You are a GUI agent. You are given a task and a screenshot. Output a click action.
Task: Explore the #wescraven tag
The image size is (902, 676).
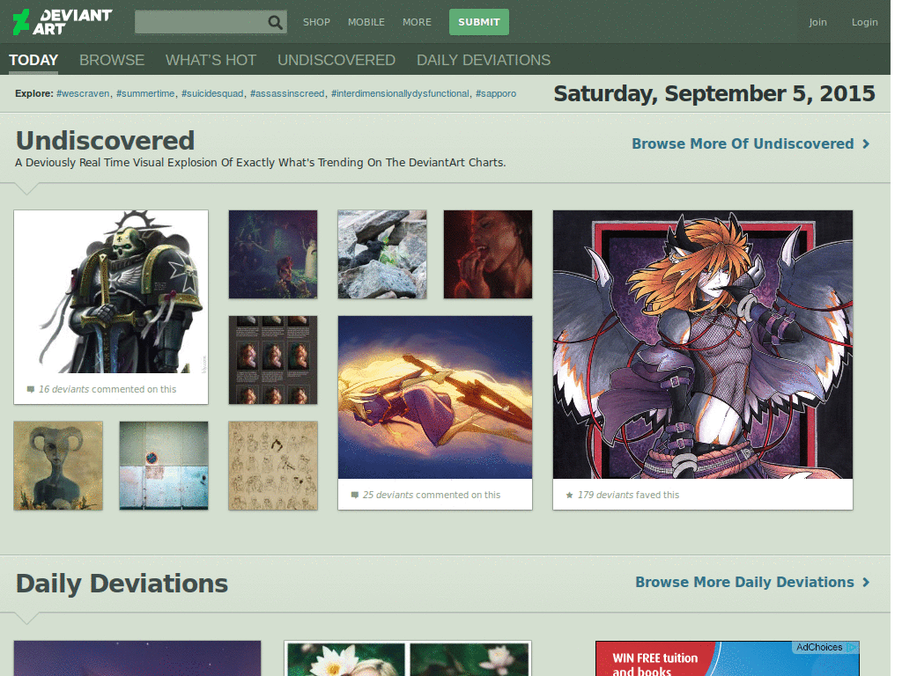click(83, 93)
